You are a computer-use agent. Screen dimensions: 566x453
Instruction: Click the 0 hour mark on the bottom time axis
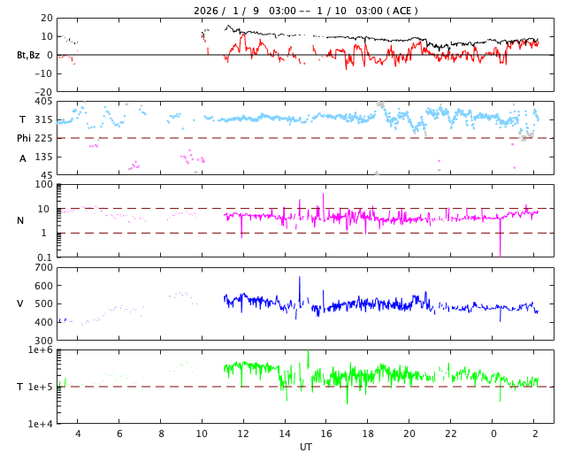[493, 434]
